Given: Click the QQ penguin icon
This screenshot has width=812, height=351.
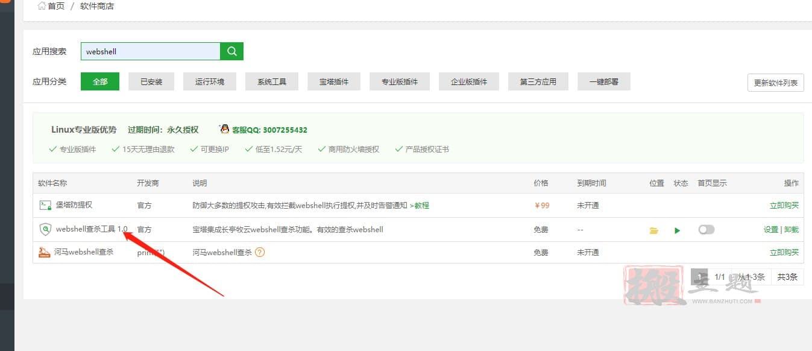Looking at the screenshot, I should 225,129.
